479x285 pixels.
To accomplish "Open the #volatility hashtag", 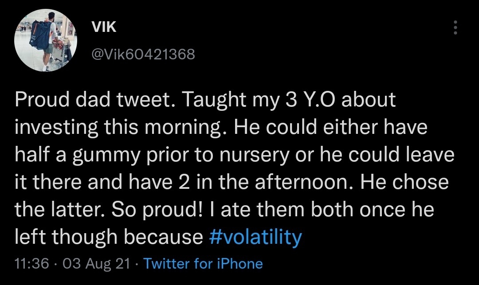I will pos(255,237).
